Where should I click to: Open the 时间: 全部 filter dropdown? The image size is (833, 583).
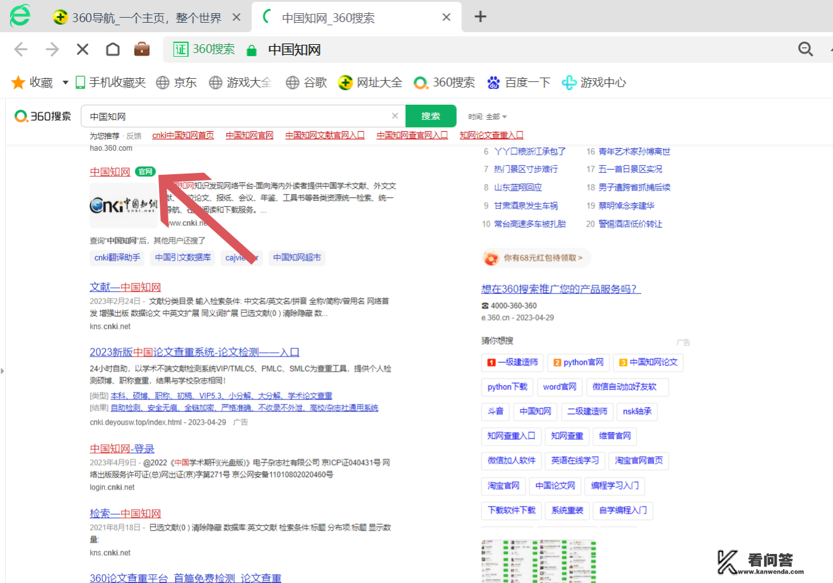point(488,117)
